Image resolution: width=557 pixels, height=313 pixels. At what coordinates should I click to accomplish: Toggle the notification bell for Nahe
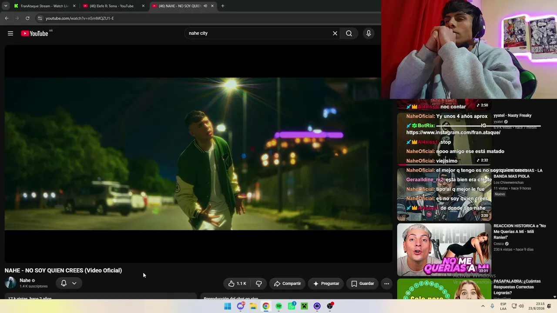(64, 283)
